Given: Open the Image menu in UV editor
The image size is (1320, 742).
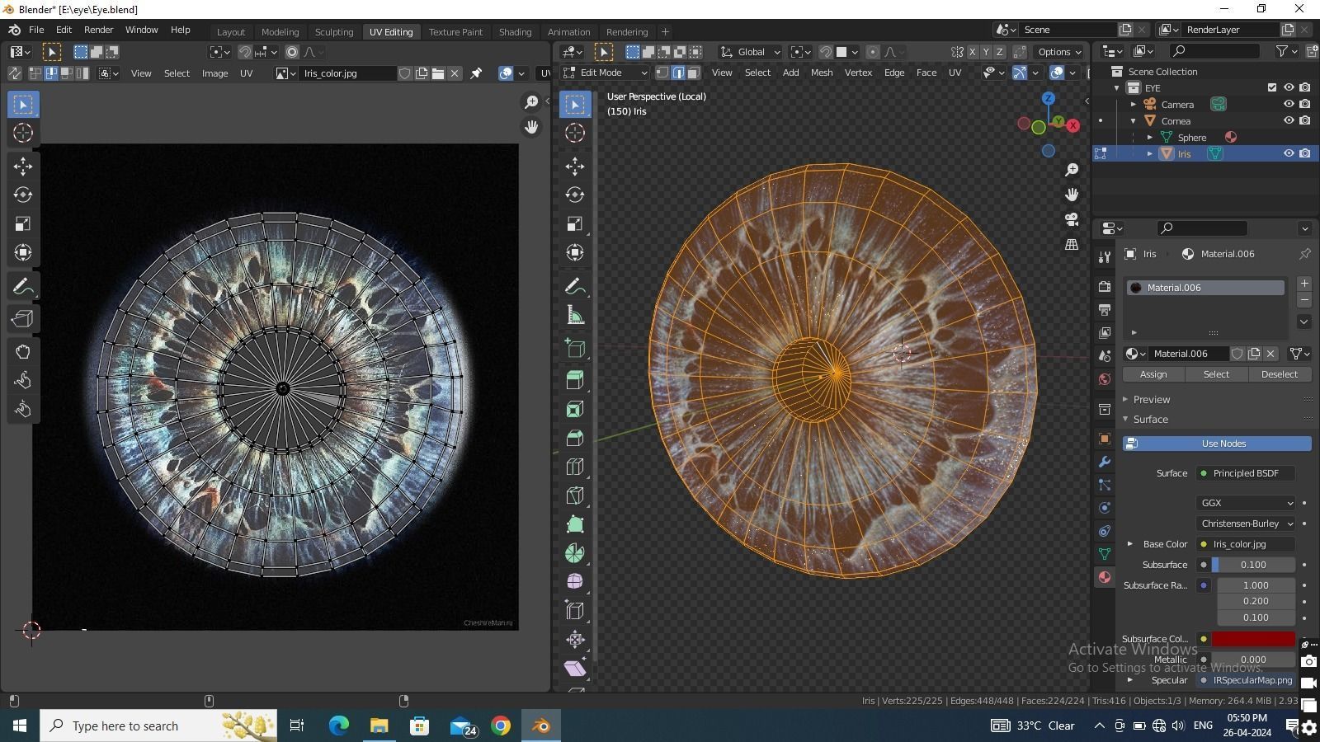Looking at the screenshot, I should coord(214,73).
